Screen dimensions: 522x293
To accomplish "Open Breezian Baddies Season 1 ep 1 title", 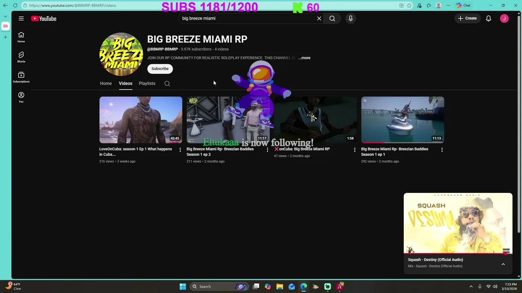I will tap(395, 152).
